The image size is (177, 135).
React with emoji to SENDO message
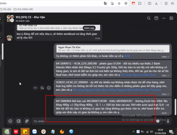coord(49,88)
